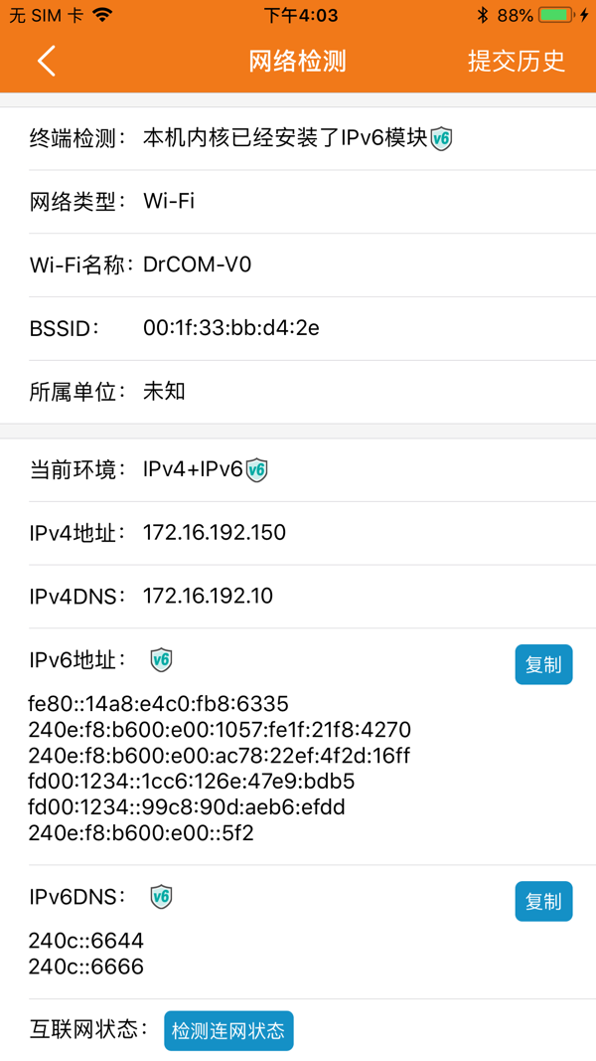Screen dimensions: 596x1061
Task: Tap v6 shield beside IPv4+IPv6
Action: [257, 469]
